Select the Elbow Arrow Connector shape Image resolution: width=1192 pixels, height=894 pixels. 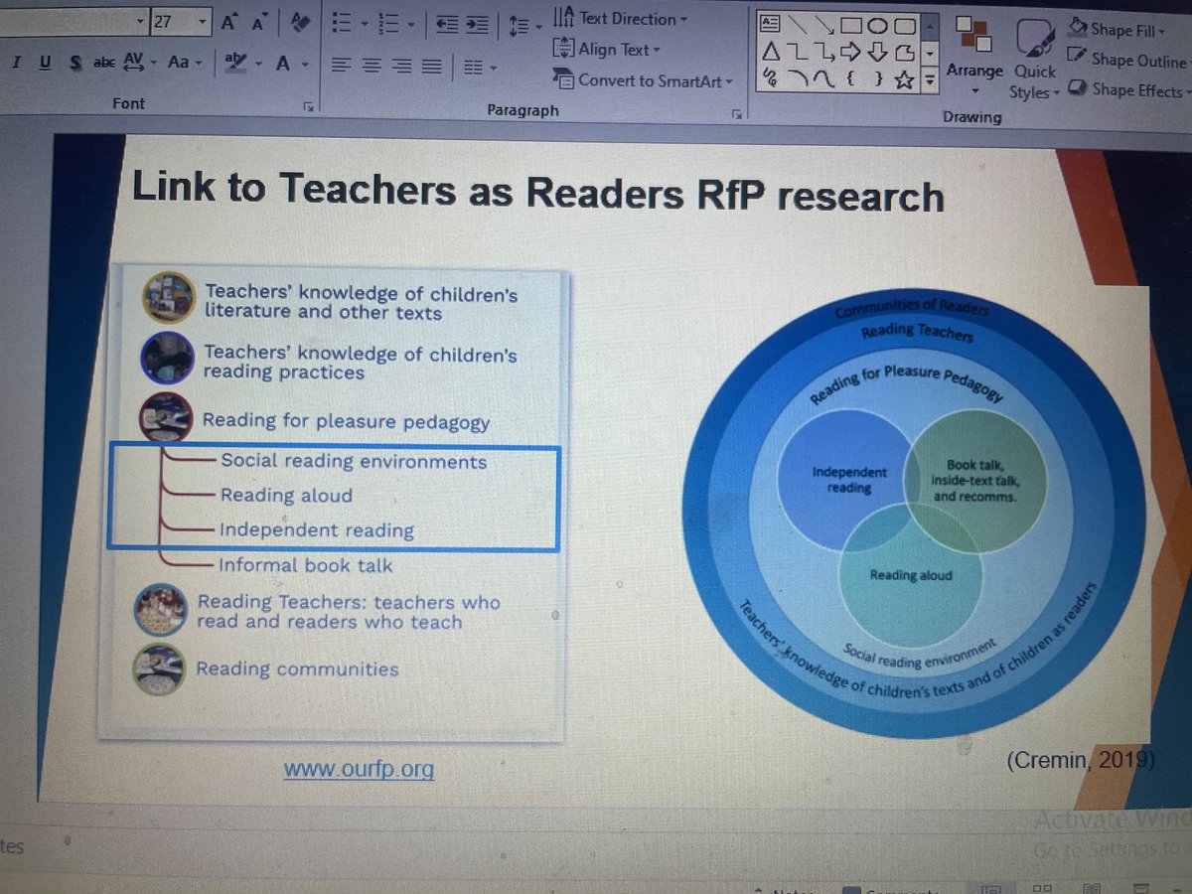pyautogui.click(x=824, y=53)
